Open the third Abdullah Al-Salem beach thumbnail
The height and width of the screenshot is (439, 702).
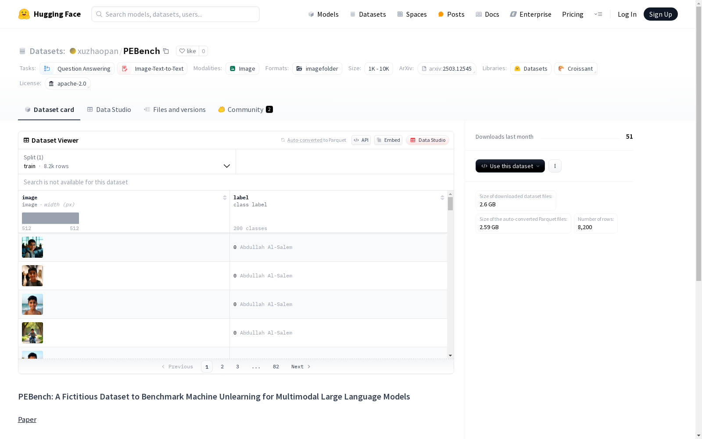32,304
